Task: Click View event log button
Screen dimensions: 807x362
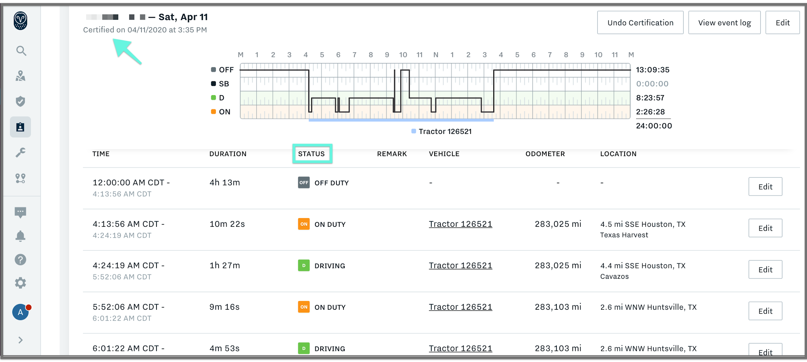Action: pos(724,23)
